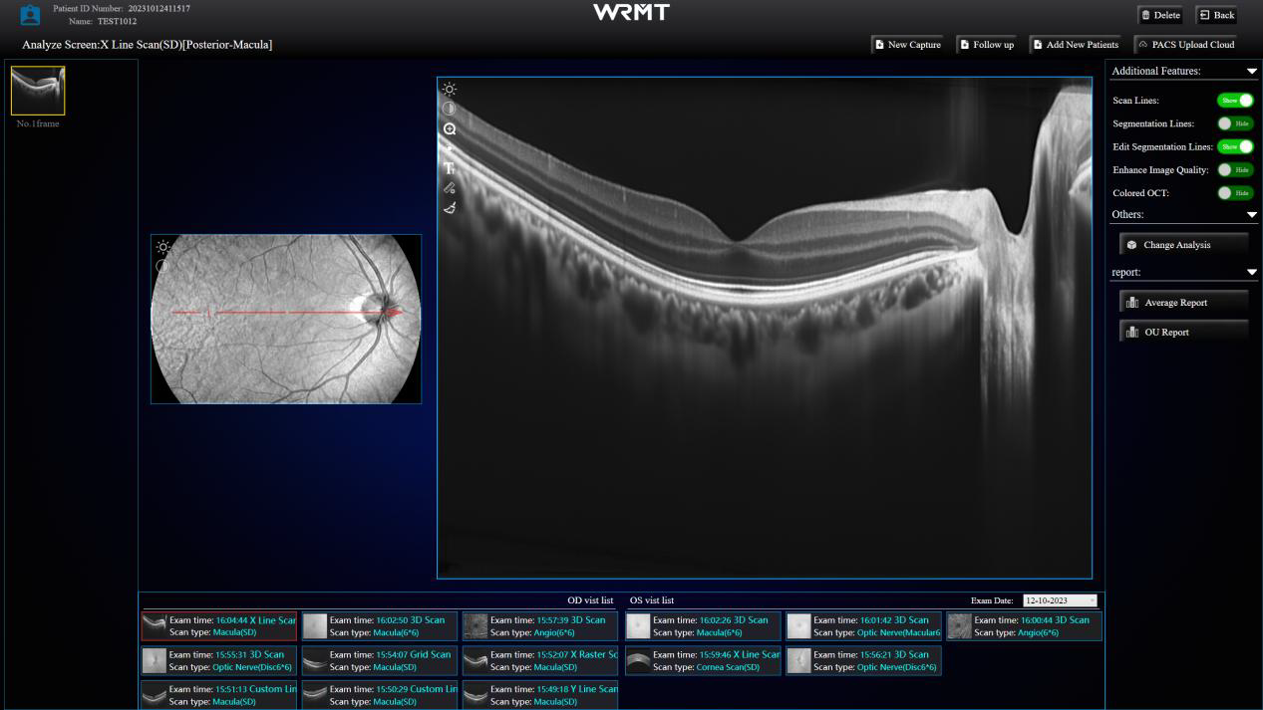Enable Segmentation Lines display
This screenshot has height=710, width=1263.
point(1235,123)
